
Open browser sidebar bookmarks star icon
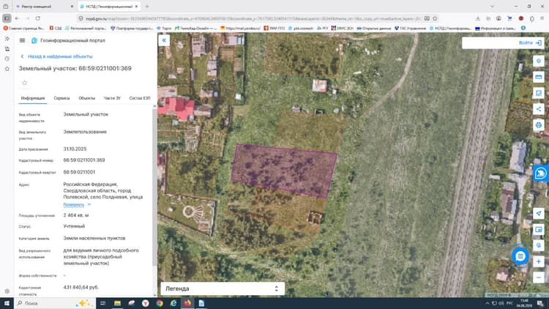[7, 69]
